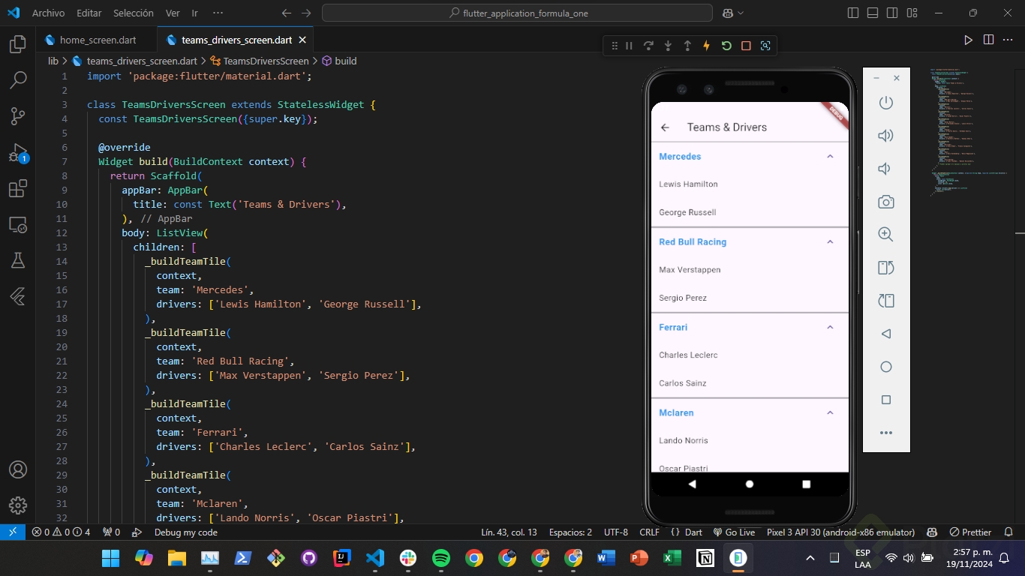Viewport: 1025px width, 576px height.
Task: Tap Android recents navigation button
Action: click(807, 484)
